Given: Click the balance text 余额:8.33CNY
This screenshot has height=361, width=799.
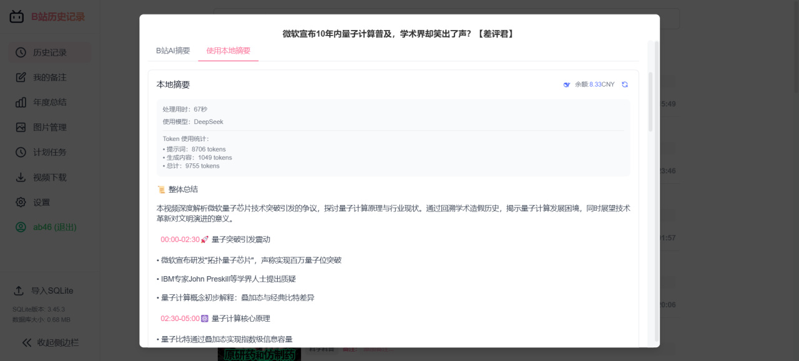Looking at the screenshot, I should 595,85.
